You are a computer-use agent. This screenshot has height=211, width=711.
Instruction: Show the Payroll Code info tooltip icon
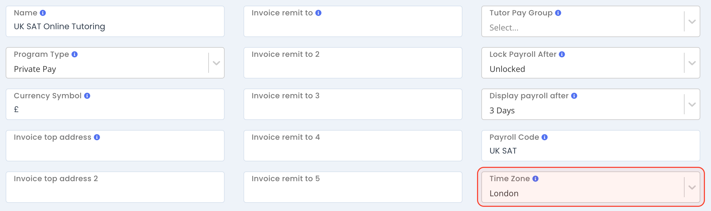click(545, 137)
